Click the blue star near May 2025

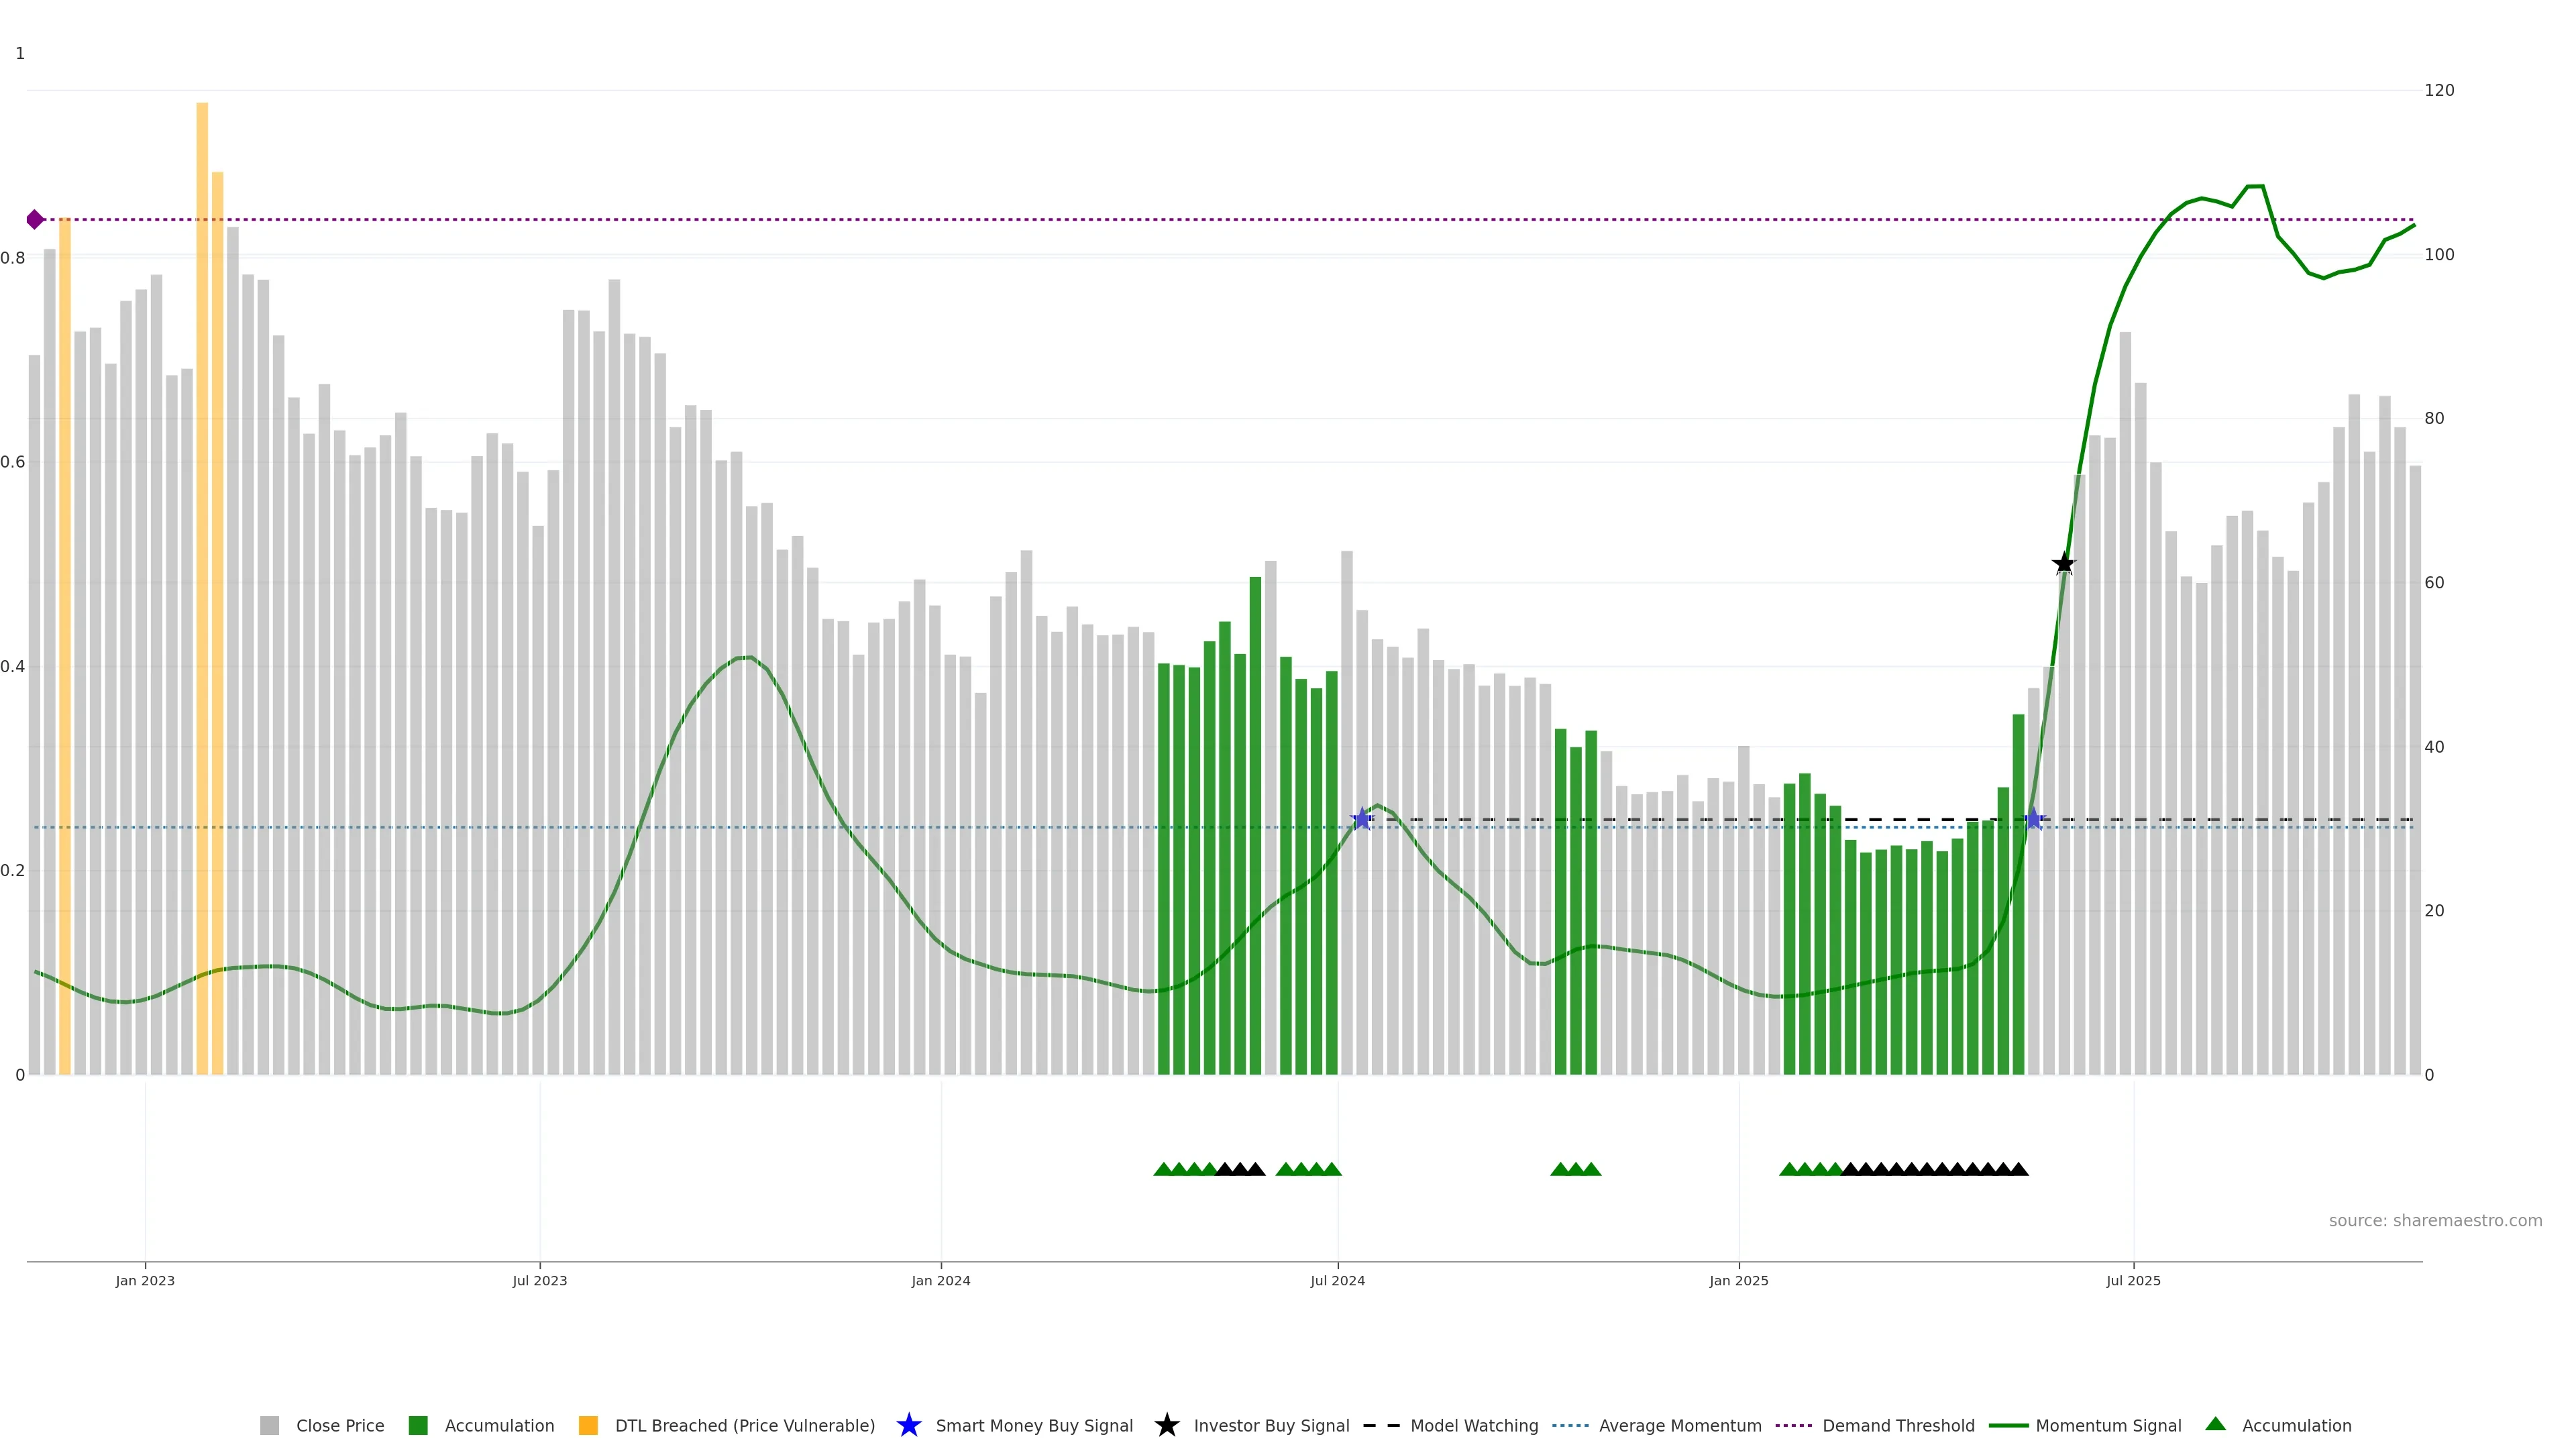[2033, 819]
